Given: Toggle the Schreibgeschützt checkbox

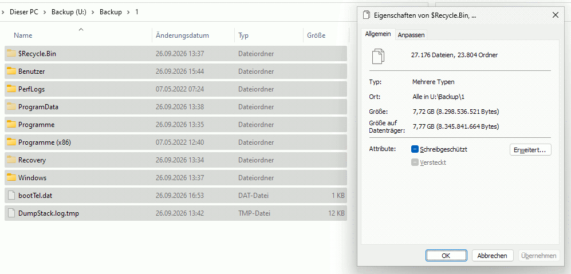Looking at the screenshot, I should [x=415, y=149].
